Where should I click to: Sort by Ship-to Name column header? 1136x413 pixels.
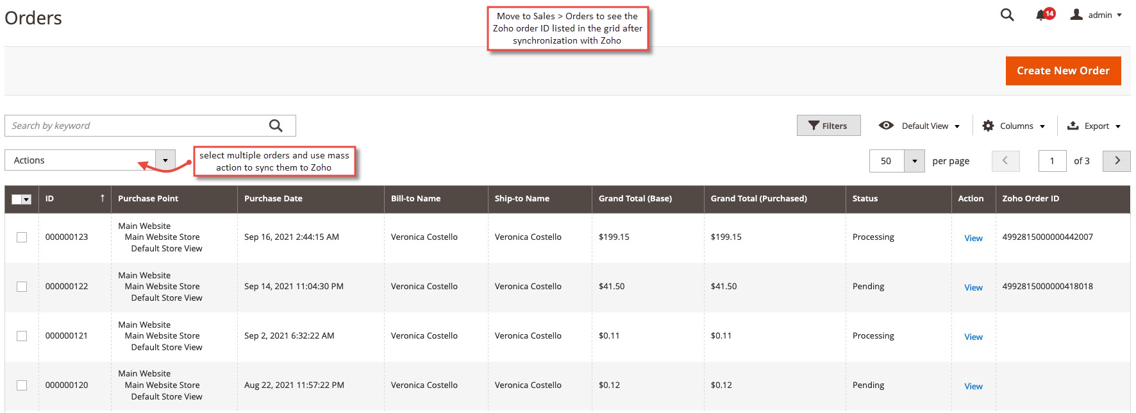540,199
